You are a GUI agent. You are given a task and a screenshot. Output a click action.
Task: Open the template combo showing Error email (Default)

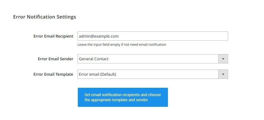(x=153, y=74)
